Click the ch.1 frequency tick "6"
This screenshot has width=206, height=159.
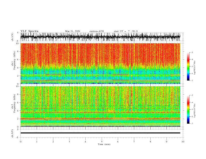[x=18, y=59]
